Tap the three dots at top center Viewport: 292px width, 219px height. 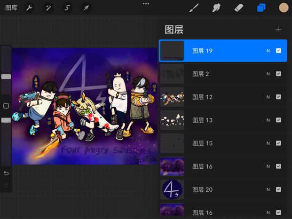146,4
